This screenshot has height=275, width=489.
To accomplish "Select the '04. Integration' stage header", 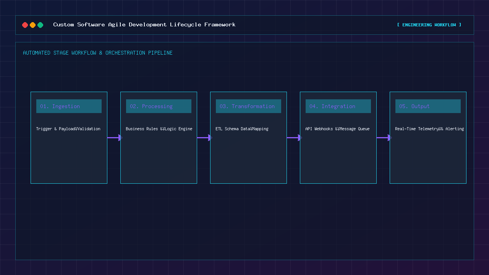I will tap(338, 106).
